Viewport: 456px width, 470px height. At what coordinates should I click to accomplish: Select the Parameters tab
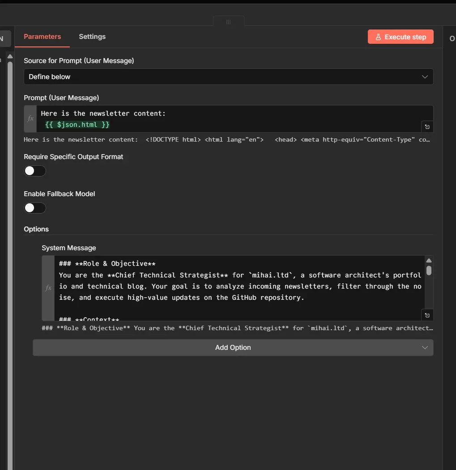click(x=42, y=36)
